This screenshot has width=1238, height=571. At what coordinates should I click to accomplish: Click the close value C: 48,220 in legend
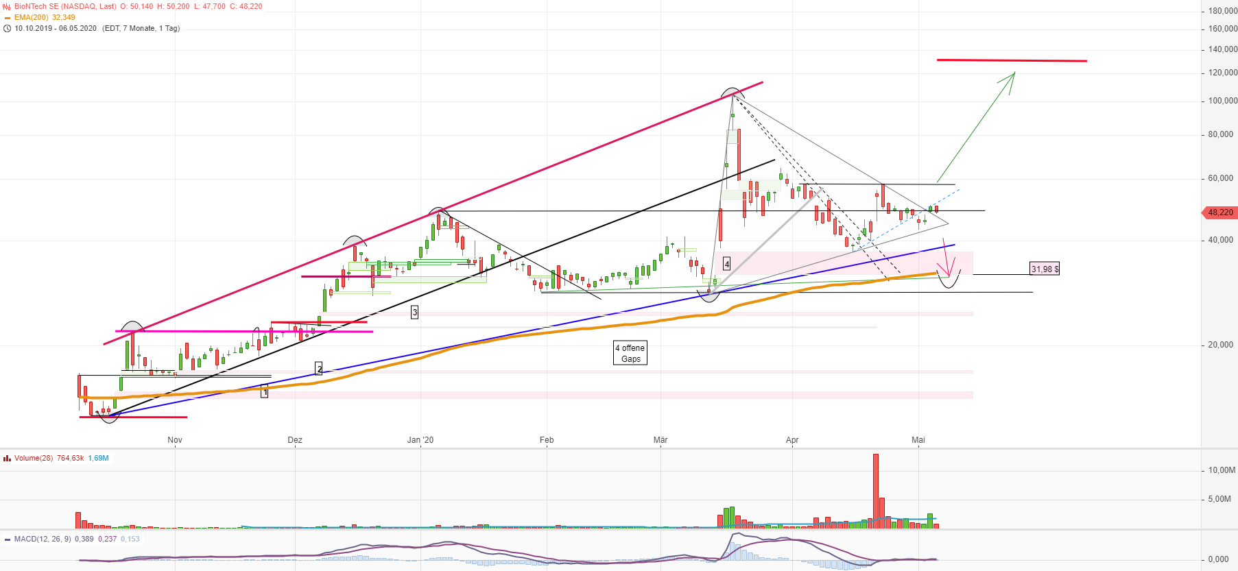(246, 6)
